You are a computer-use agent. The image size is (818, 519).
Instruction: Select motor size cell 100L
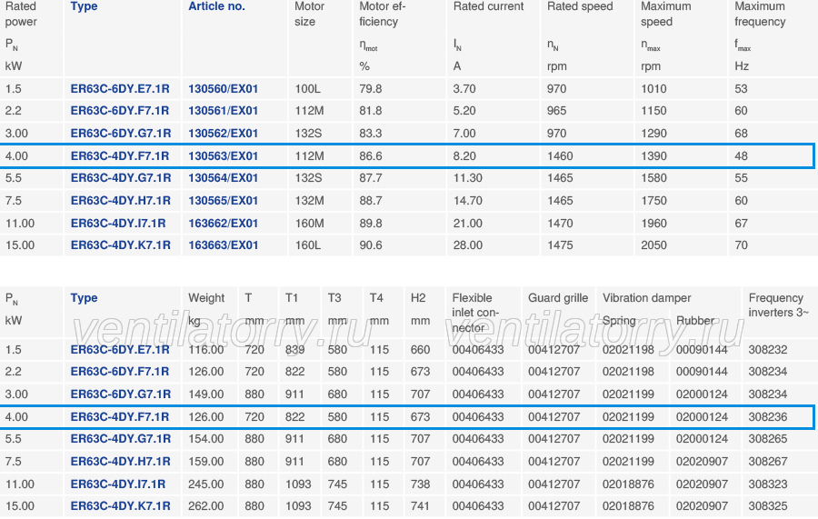308,89
